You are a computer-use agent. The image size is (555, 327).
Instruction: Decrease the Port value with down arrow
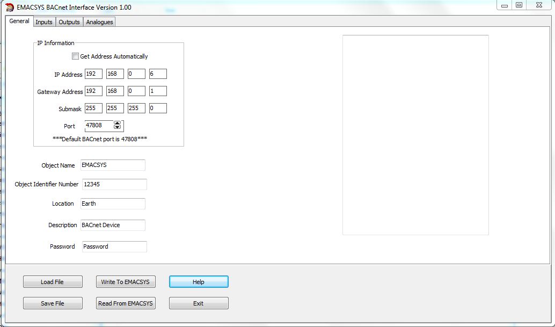(118, 128)
